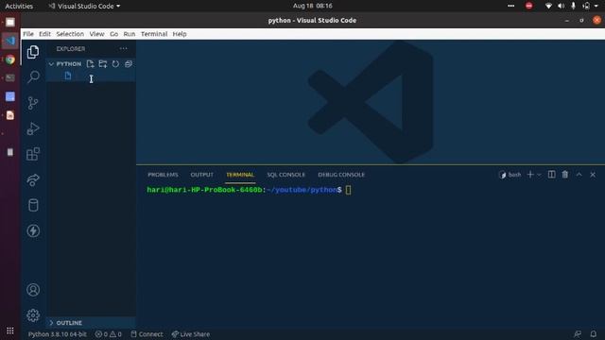Open the feedback icon in status bar
Viewport: 605px width, 340px height.
click(x=578, y=333)
